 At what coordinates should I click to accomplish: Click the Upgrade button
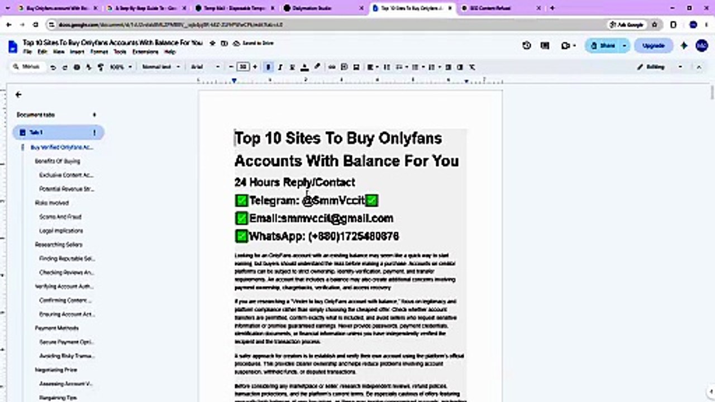653,46
